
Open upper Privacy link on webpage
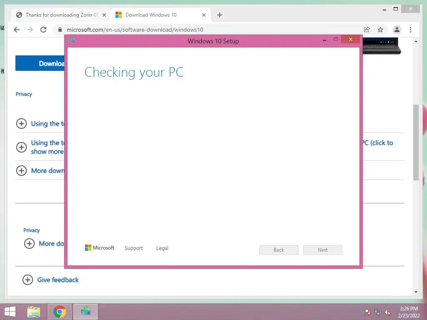pyautogui.click(x=24, y=94)
